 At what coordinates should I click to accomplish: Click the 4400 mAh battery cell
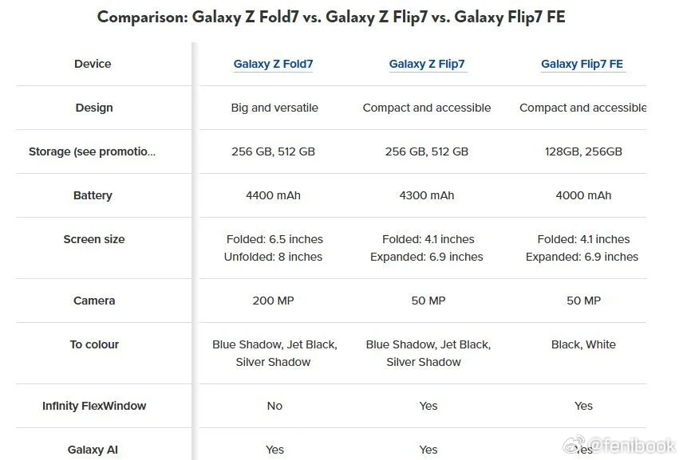tap(273, 195)
